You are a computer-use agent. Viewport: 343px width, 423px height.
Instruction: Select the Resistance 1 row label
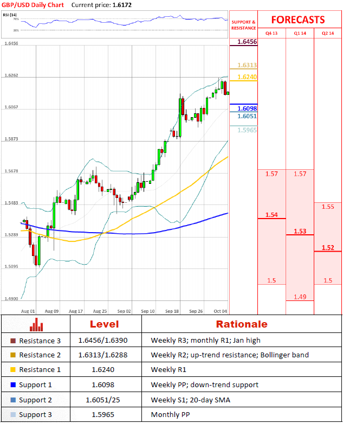point(40,369)
